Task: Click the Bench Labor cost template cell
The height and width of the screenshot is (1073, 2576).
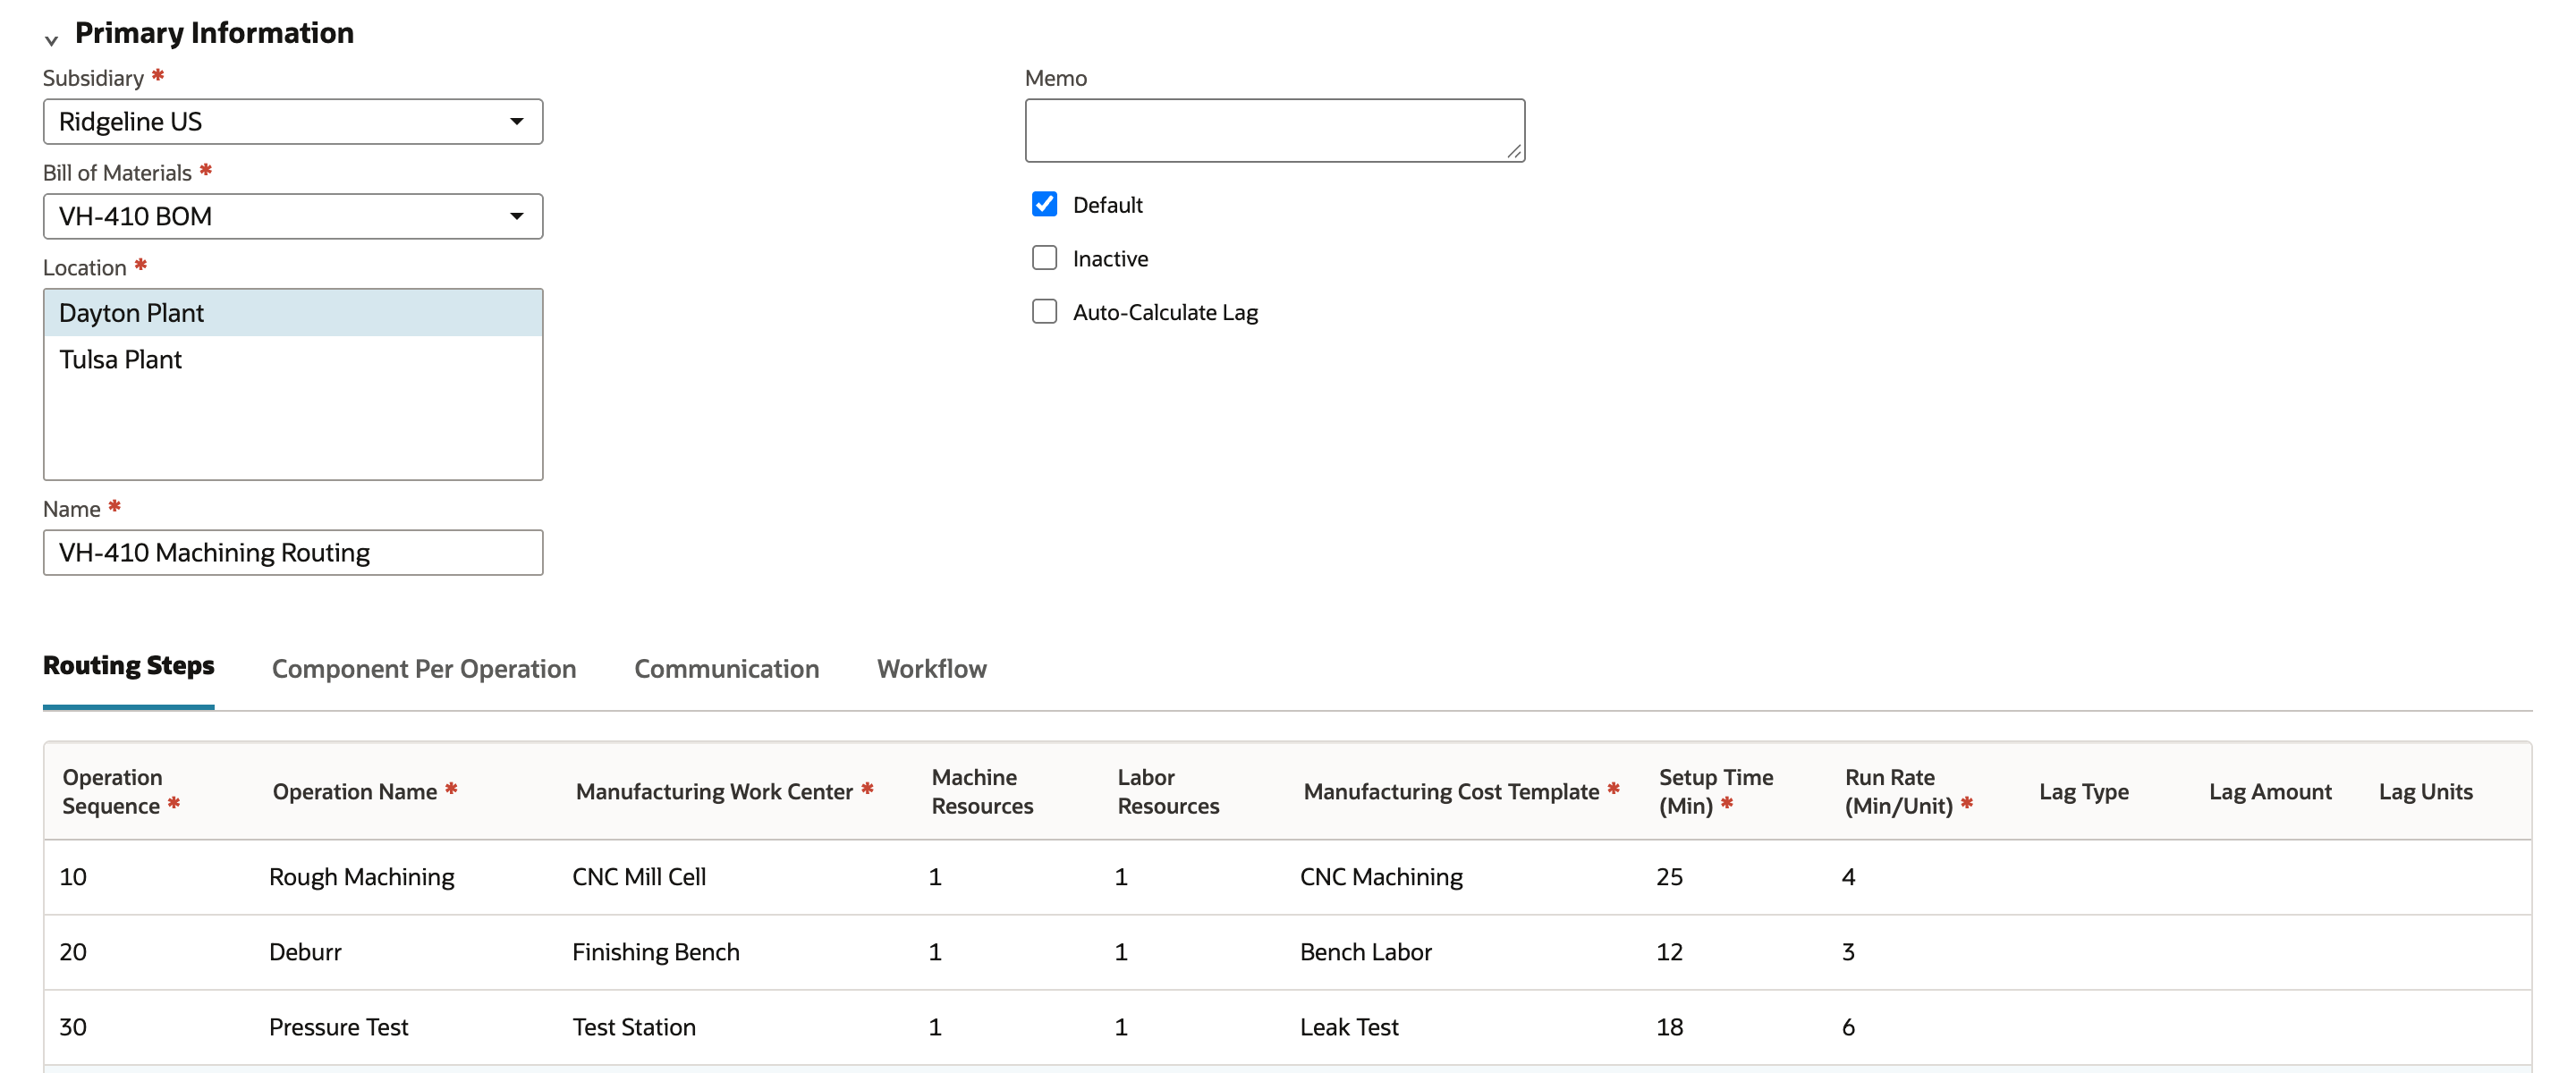Action: 1366,952
